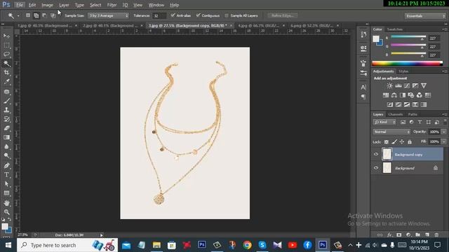Open the layer Kind filter dropdown

(x=384, y=122)
